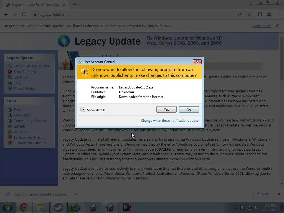Click the globe browser taskbar icon
284x213 pixels.
pos(75,207)
